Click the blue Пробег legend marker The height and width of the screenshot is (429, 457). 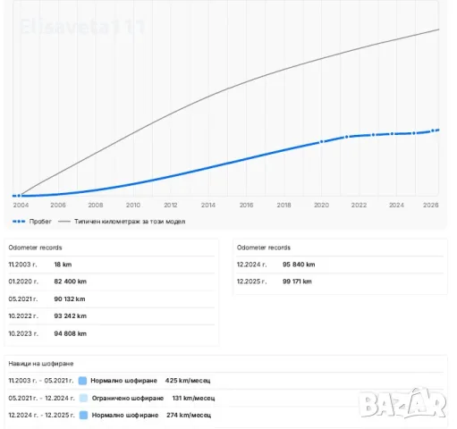(x=19, y=222)
